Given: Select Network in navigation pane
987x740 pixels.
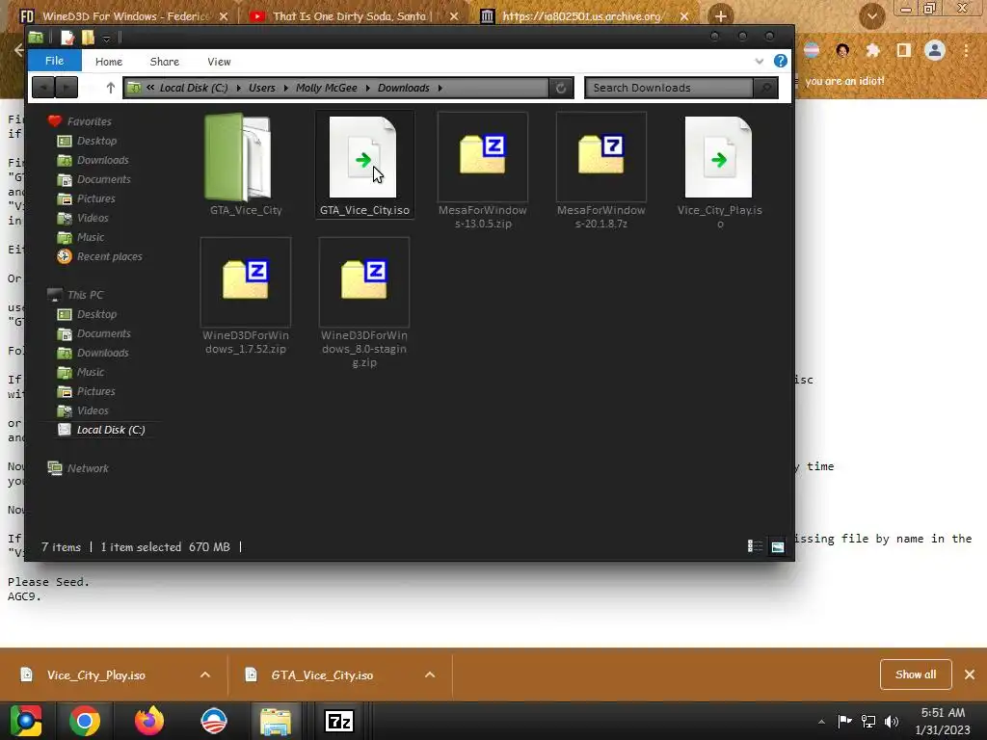Looking at the screenshot, I should point(88,468).
